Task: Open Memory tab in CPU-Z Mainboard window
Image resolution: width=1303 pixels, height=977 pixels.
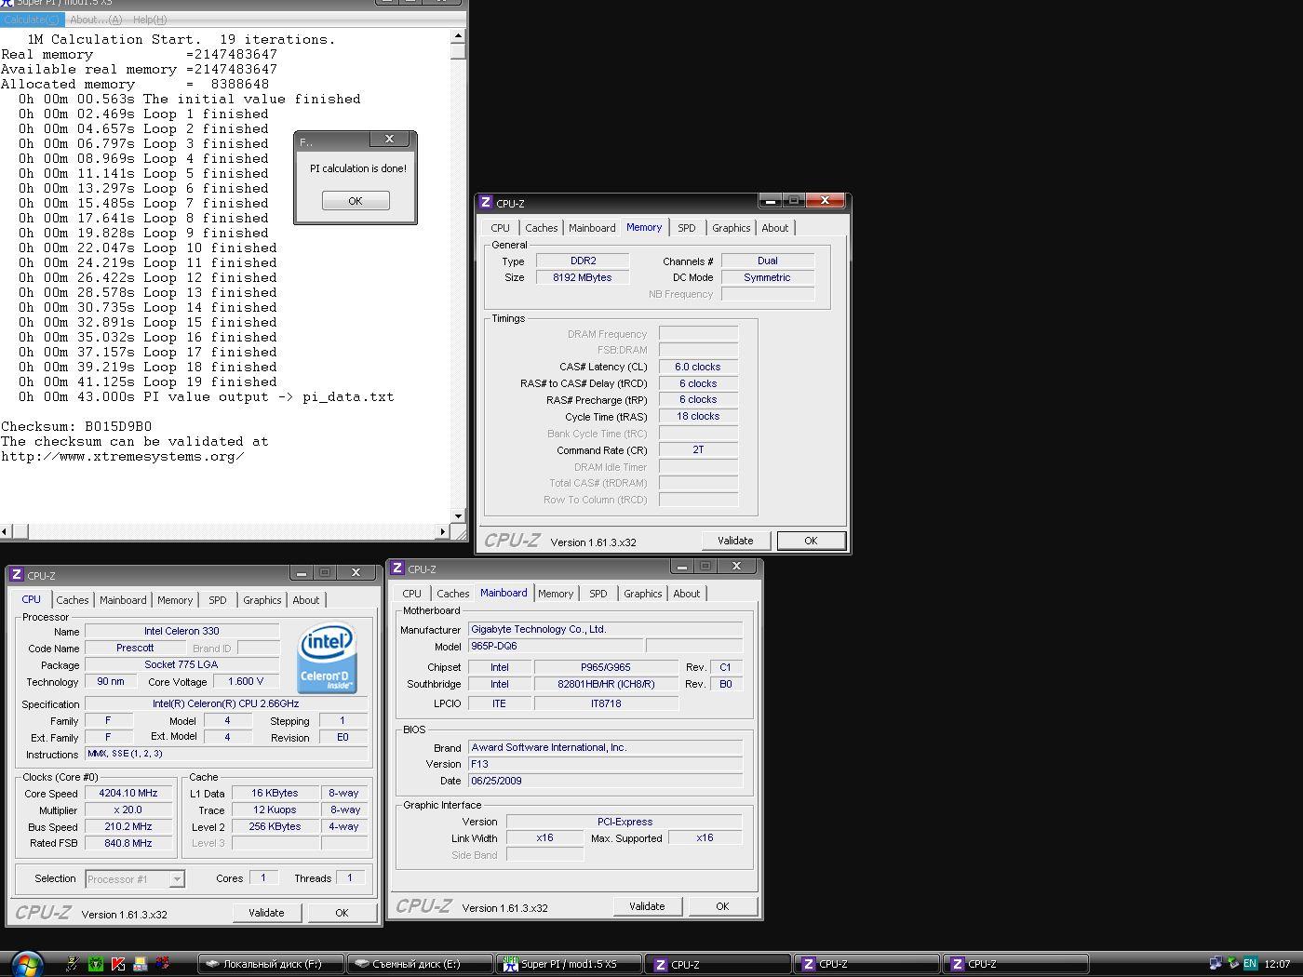Action: click(x=556, y=594)
